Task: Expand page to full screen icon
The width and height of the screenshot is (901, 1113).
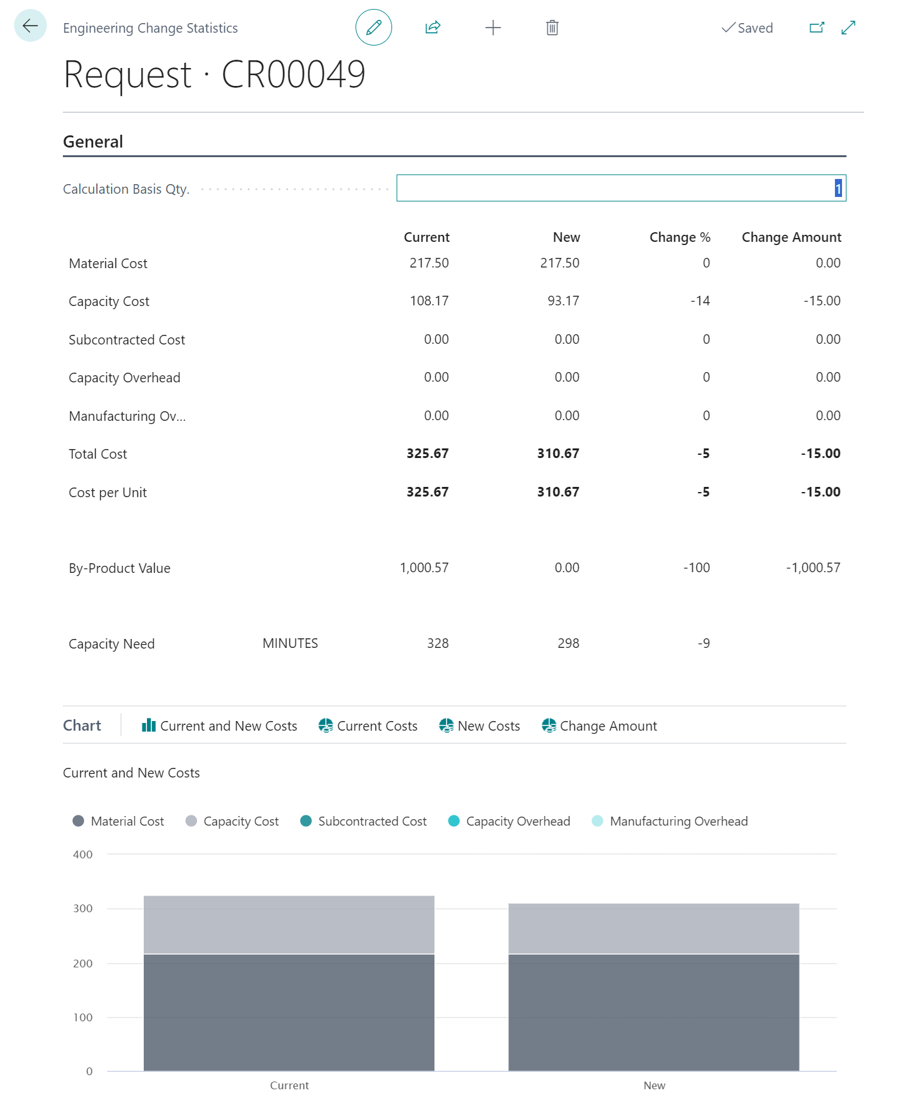Action: pyautogui.click(x=848, y=28)
